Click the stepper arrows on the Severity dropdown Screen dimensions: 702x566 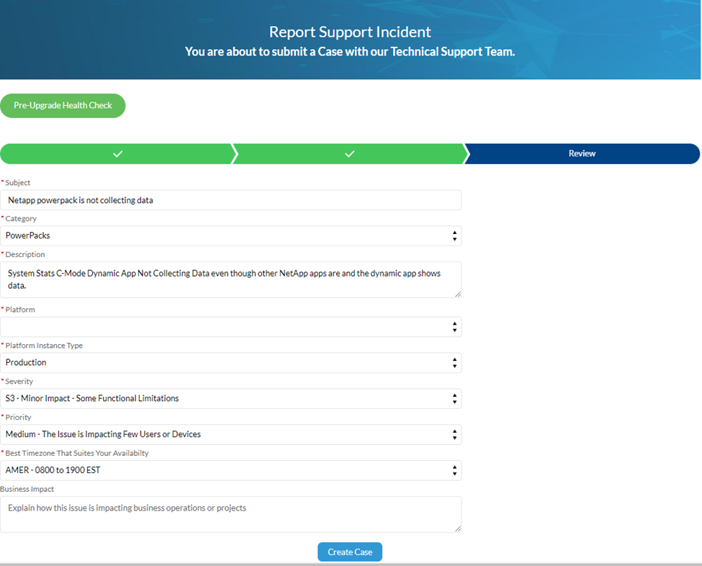pyautogui.click(x=454, y=398)
